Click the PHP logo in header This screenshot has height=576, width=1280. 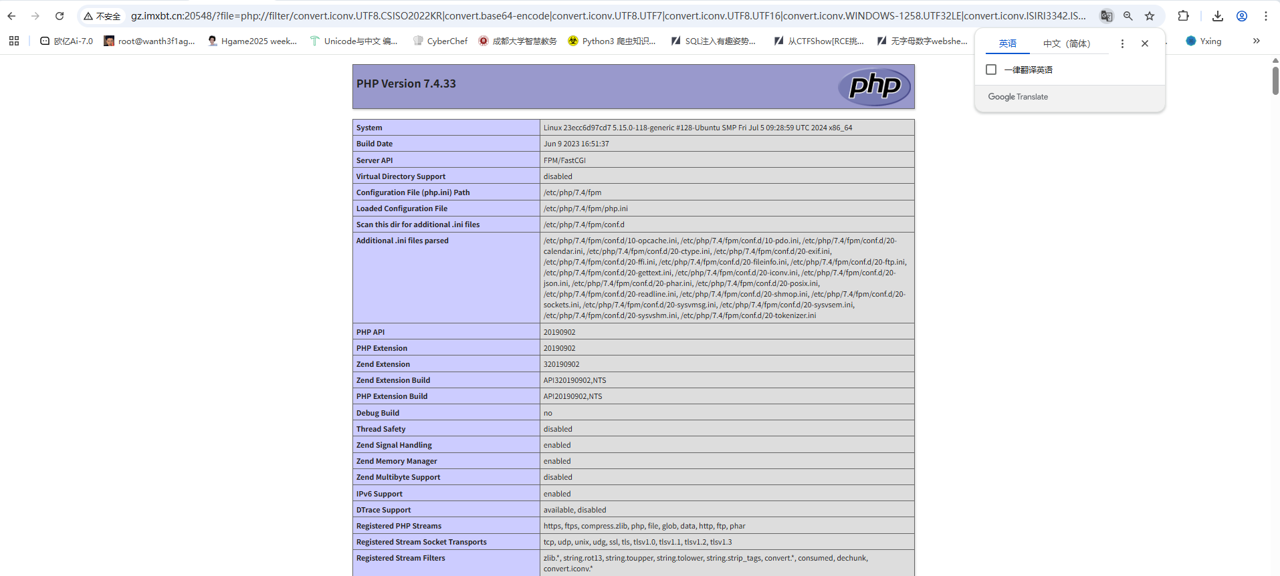[875, 86]
